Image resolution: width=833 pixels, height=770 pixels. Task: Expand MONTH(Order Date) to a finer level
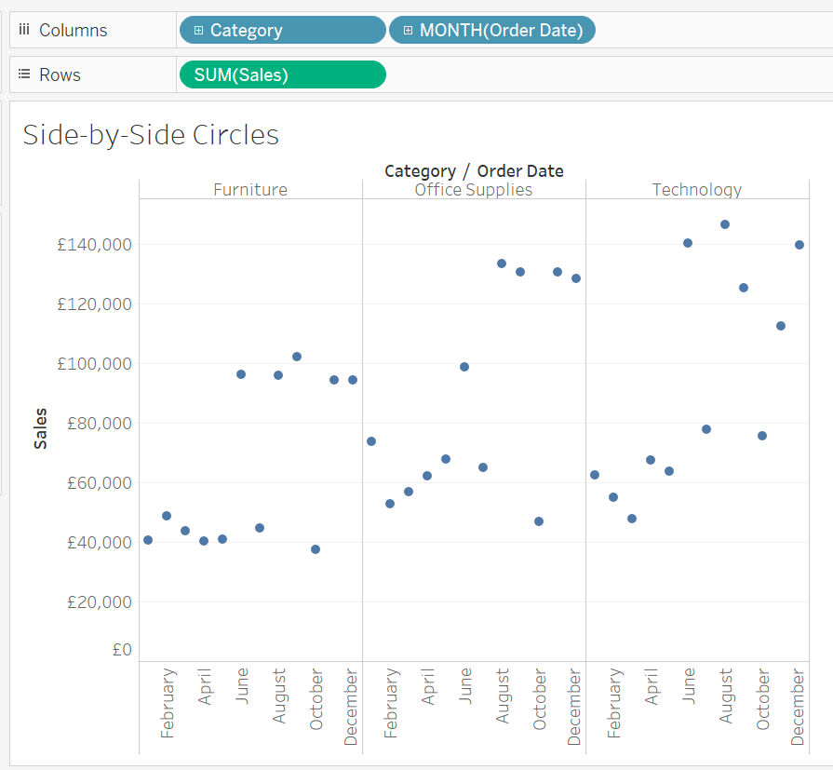pyautogui.click(x=407, y=30)
